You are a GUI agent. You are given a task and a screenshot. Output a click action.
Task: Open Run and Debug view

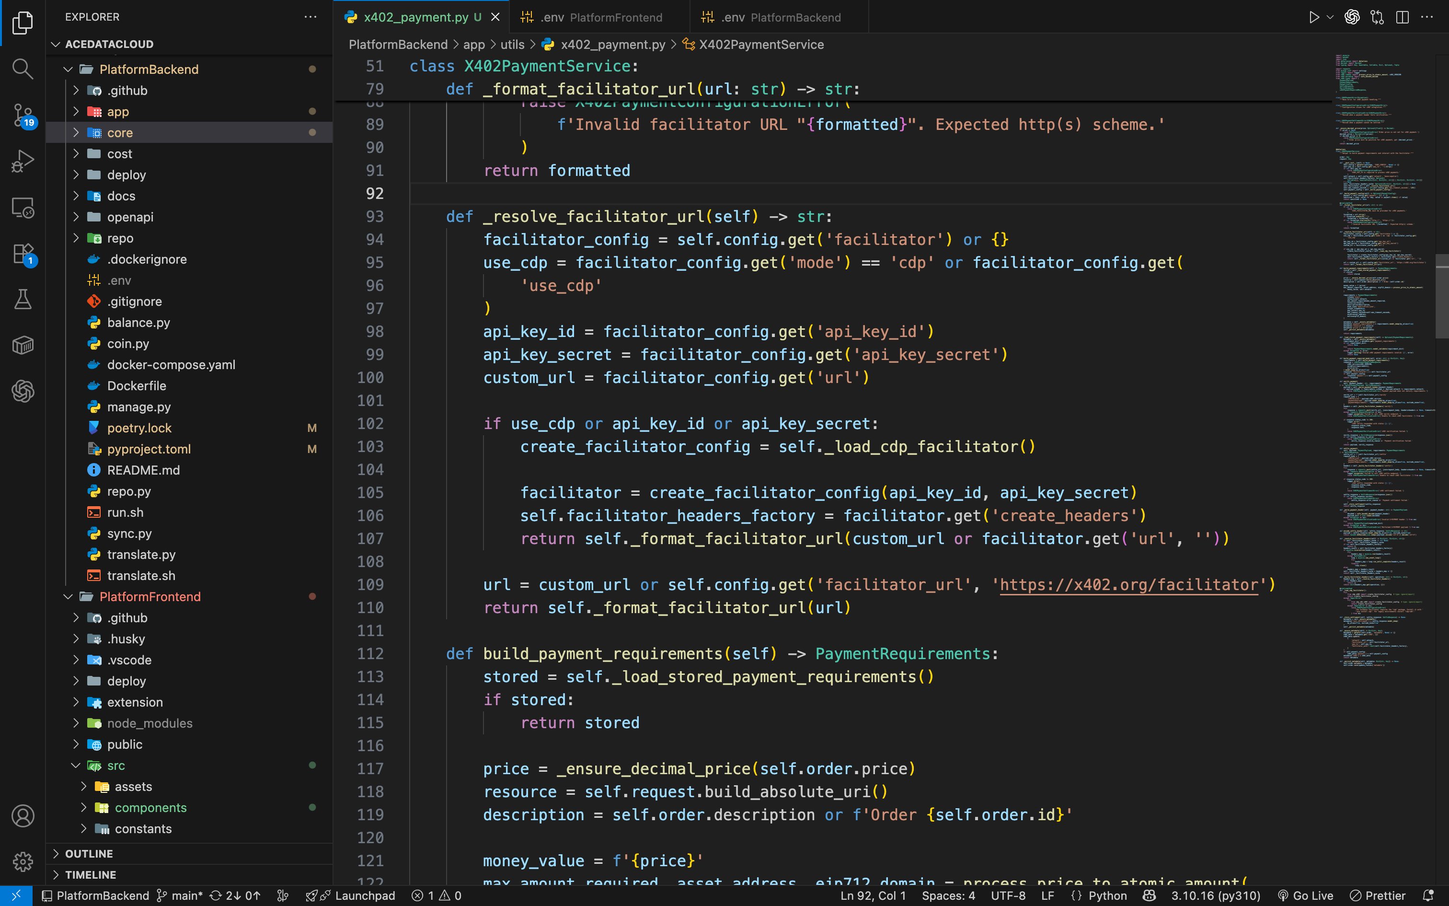tap(22, 161)
